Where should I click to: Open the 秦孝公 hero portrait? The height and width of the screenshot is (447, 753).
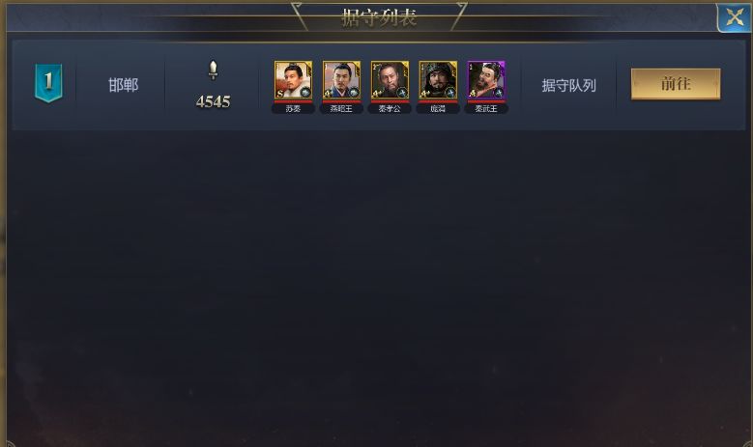[390, 80]
